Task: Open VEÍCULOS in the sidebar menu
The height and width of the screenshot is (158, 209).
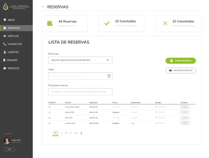Action: coord(13,36)
